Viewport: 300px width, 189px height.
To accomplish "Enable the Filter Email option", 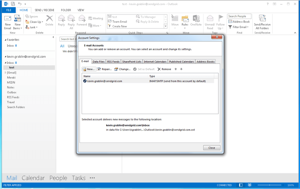I will tap(239, 27).
